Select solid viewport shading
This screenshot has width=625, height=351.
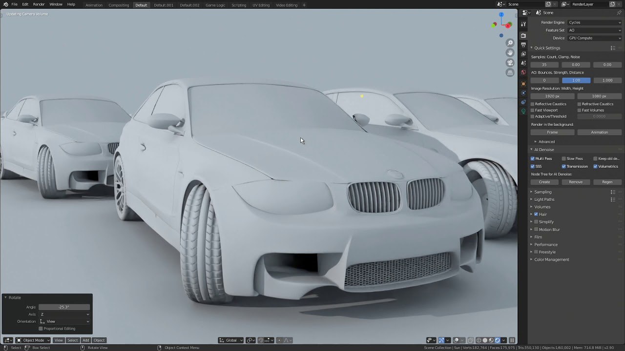coord(485,340)
